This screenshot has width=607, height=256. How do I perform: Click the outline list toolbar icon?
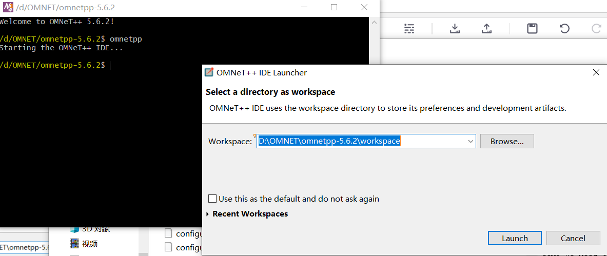[409, 29]
